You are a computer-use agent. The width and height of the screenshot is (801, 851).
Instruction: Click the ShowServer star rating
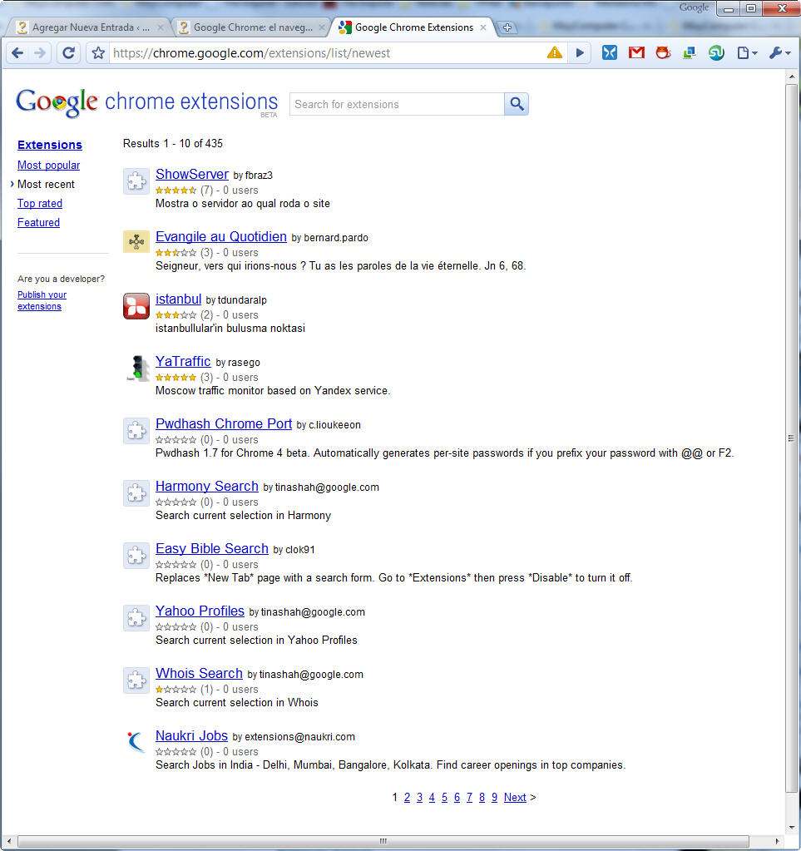(176, 190)
